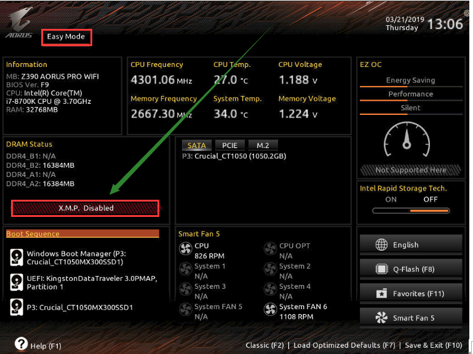Click the System 3 fan icon
The width and height of the screenshot is (473, 354).
[186, 289]
